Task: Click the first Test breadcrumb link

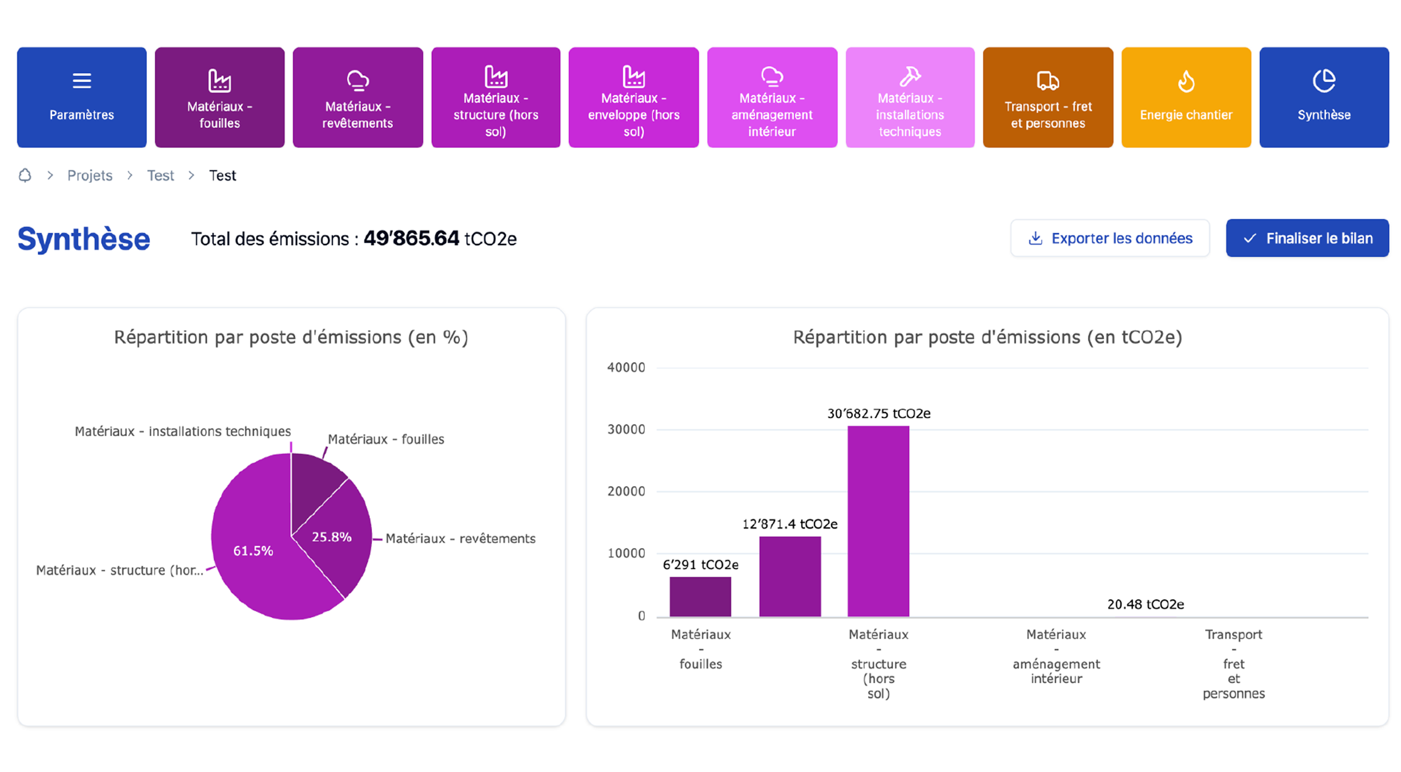Action: click(x=160, y=175)
